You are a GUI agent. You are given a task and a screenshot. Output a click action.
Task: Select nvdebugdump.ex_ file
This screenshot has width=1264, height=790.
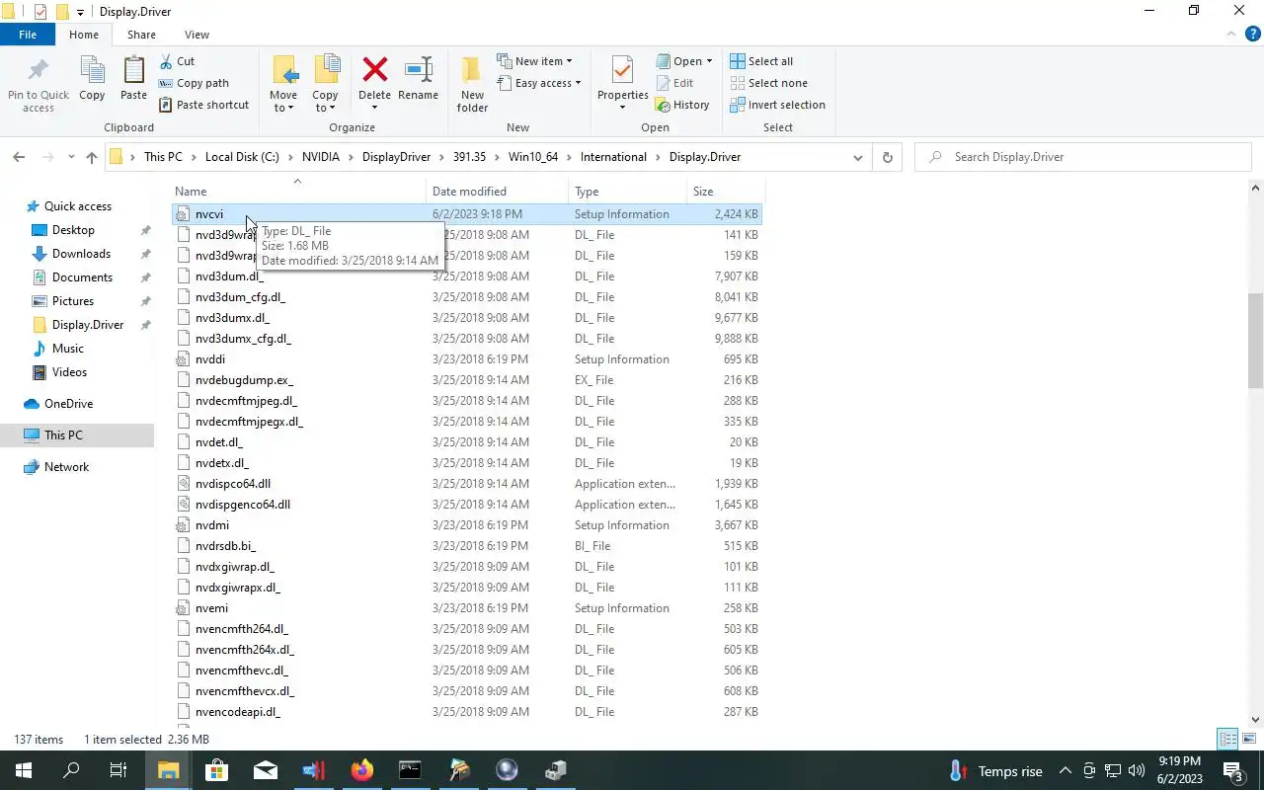coord(466,380)
